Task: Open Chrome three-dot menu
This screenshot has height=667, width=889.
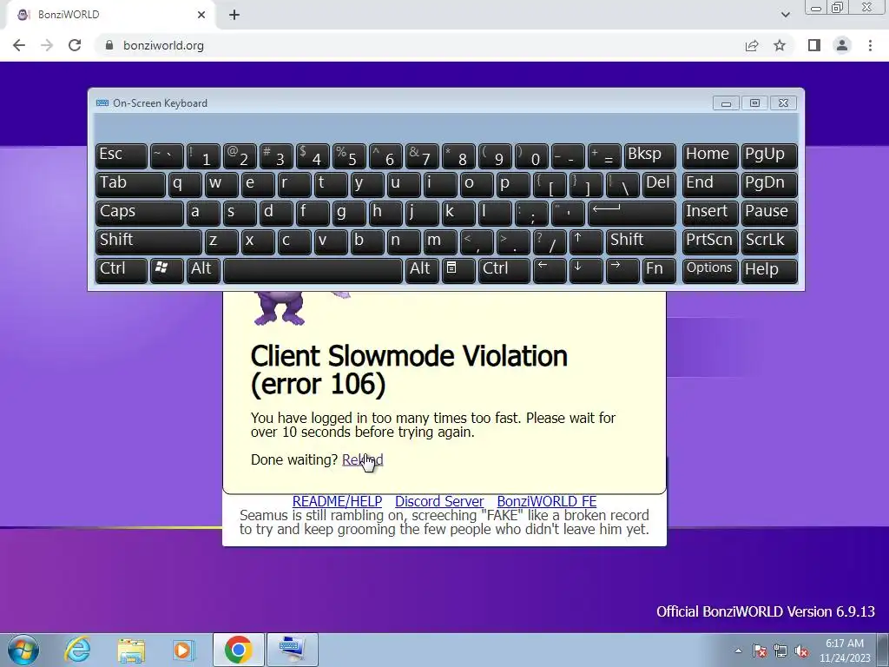Action: (870, 45)
